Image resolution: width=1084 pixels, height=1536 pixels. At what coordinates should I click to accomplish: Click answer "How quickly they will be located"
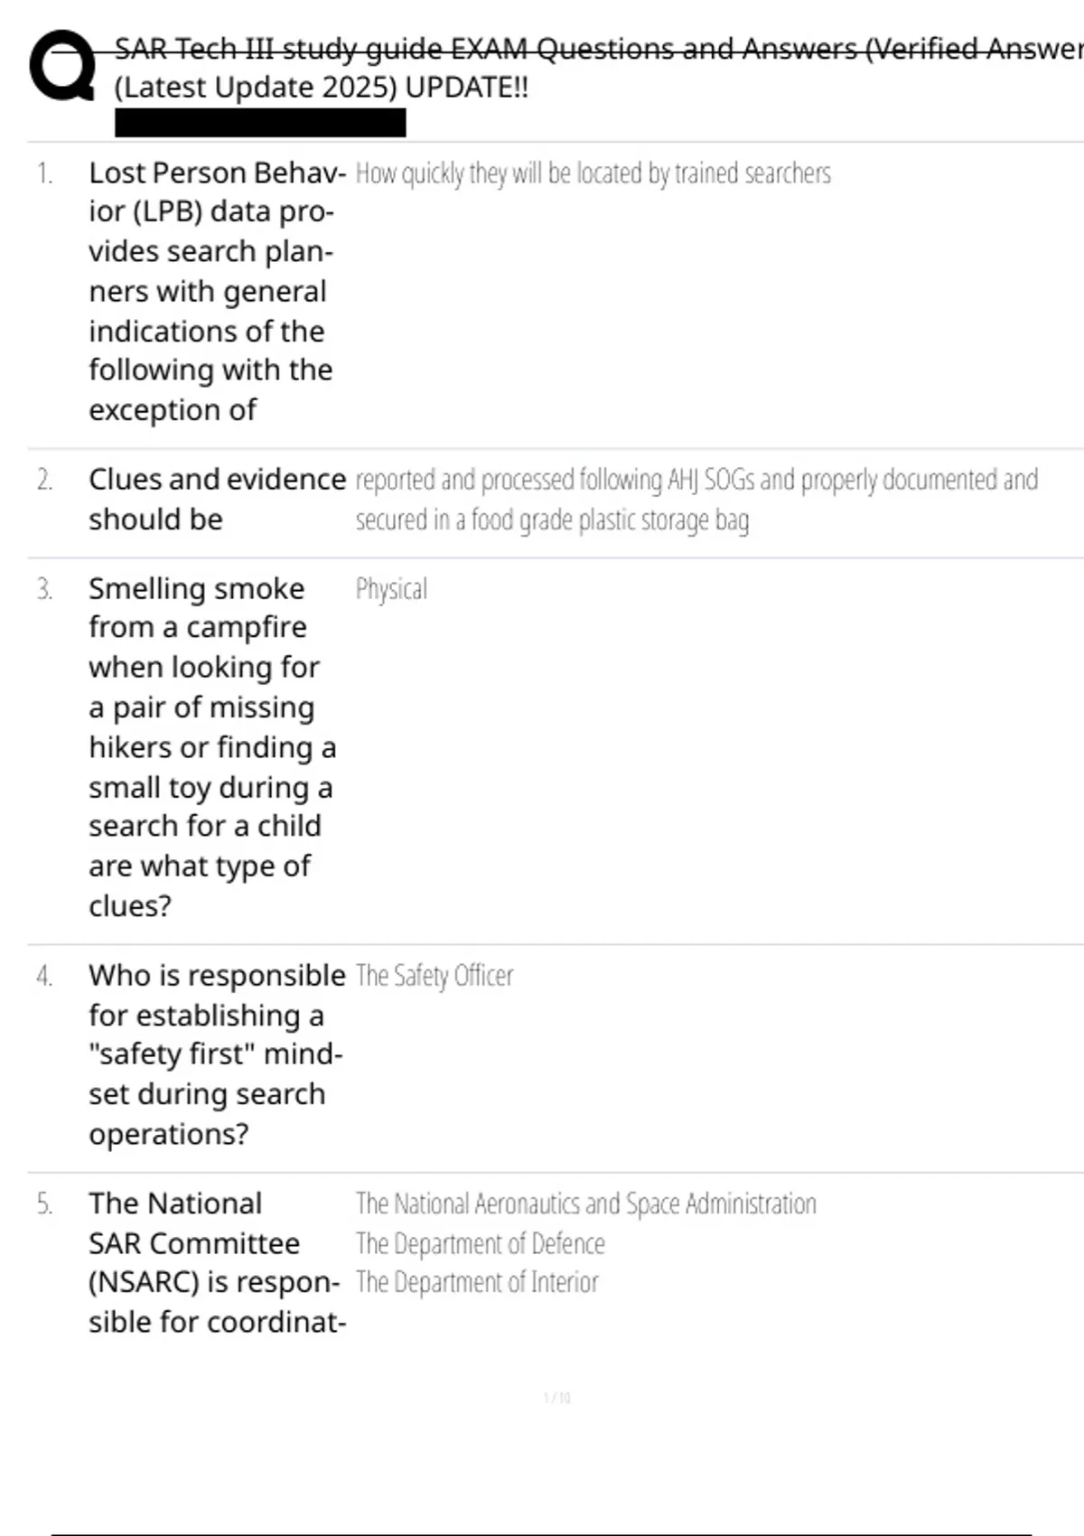[593, 173]
